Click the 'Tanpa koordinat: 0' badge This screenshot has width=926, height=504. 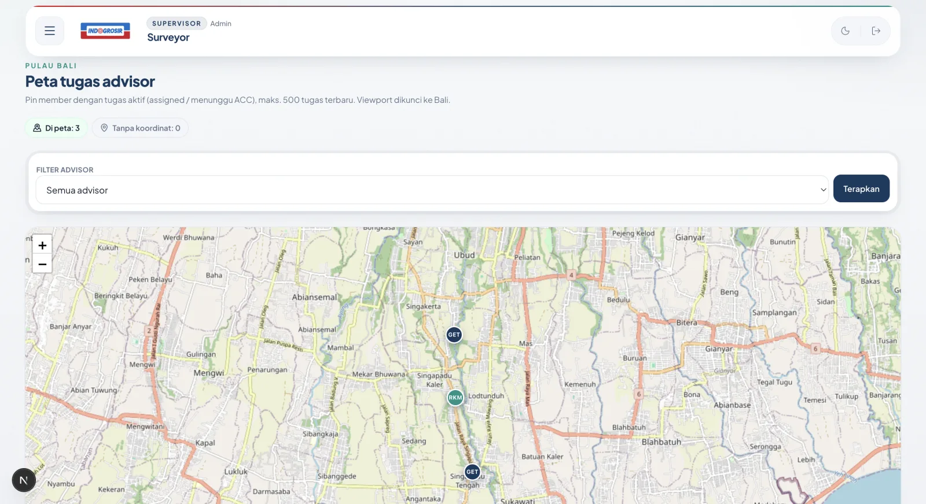140,128
